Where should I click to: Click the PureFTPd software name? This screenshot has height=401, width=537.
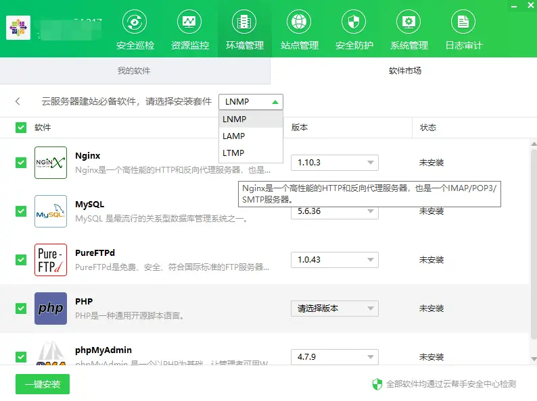click(x=95, y=253)
